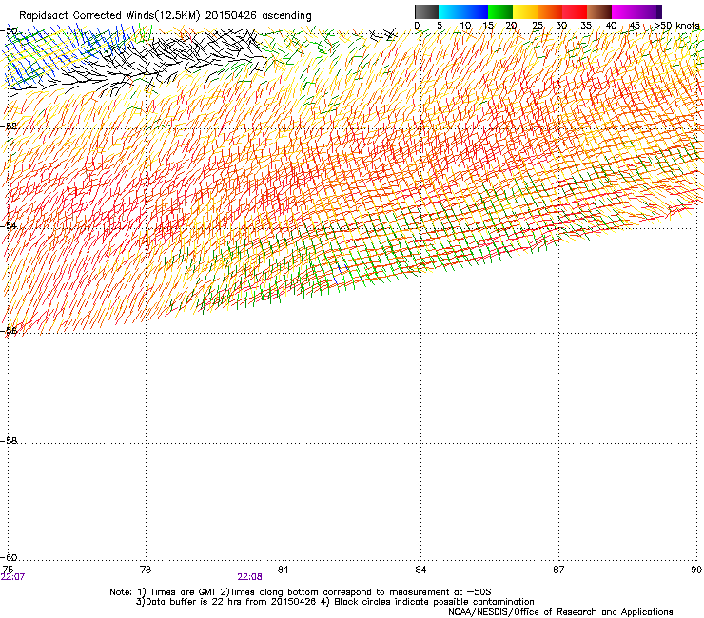This screenshot has height=618, width=704.
Task: Select the orange 25-30 knots legend color
Action: (x=550, y=11)
